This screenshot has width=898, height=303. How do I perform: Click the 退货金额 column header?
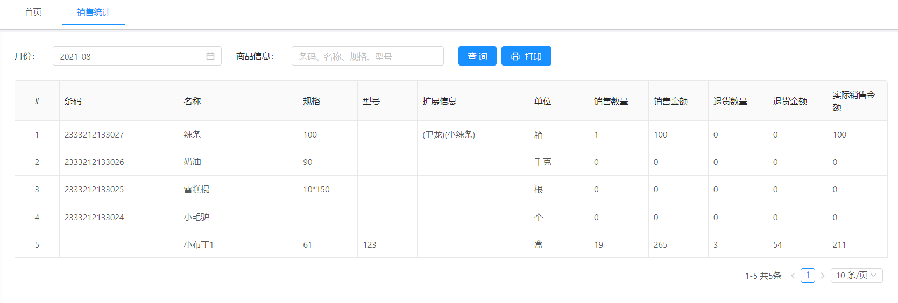coord(790,101)
